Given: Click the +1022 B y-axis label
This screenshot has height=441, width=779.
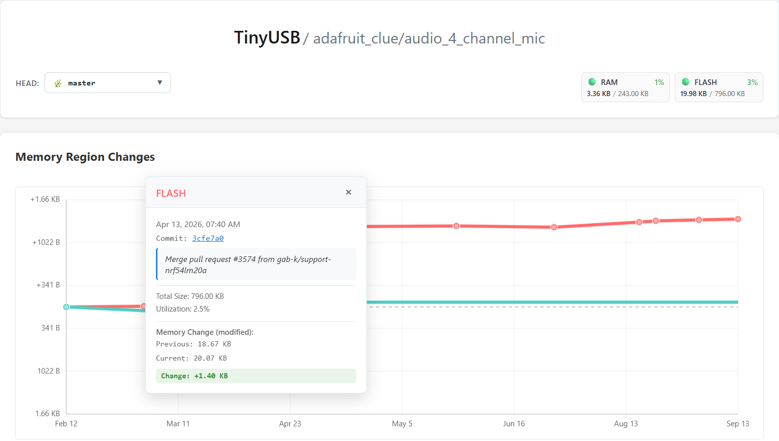Looking at the screenshot, I should pos(46,242).
